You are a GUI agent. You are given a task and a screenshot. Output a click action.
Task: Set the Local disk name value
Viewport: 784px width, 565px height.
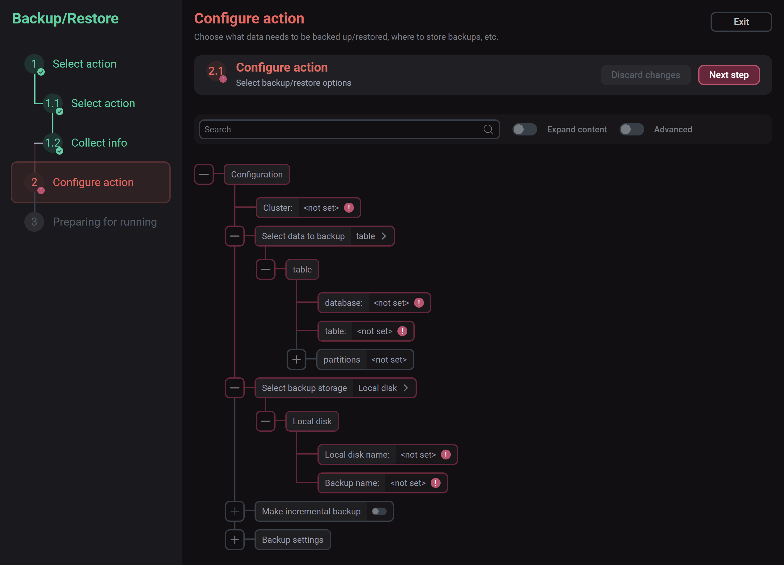click(418, 455)
